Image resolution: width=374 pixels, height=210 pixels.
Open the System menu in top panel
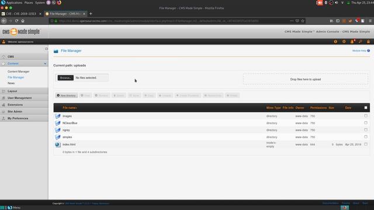(40, 2)
